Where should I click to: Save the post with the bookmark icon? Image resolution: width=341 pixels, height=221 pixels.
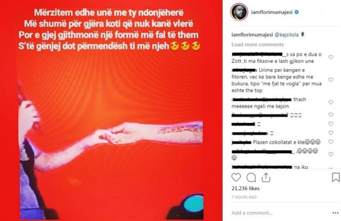coord(336,177)
